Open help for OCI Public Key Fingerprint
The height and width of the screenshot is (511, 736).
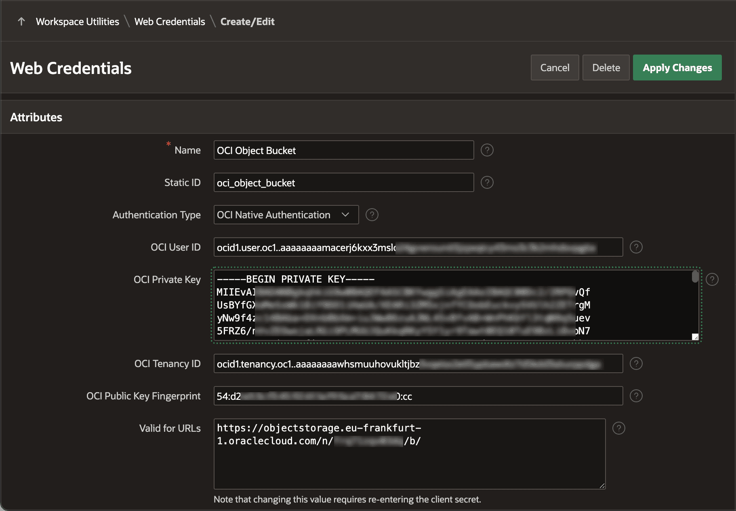click(x=636, y=396)
